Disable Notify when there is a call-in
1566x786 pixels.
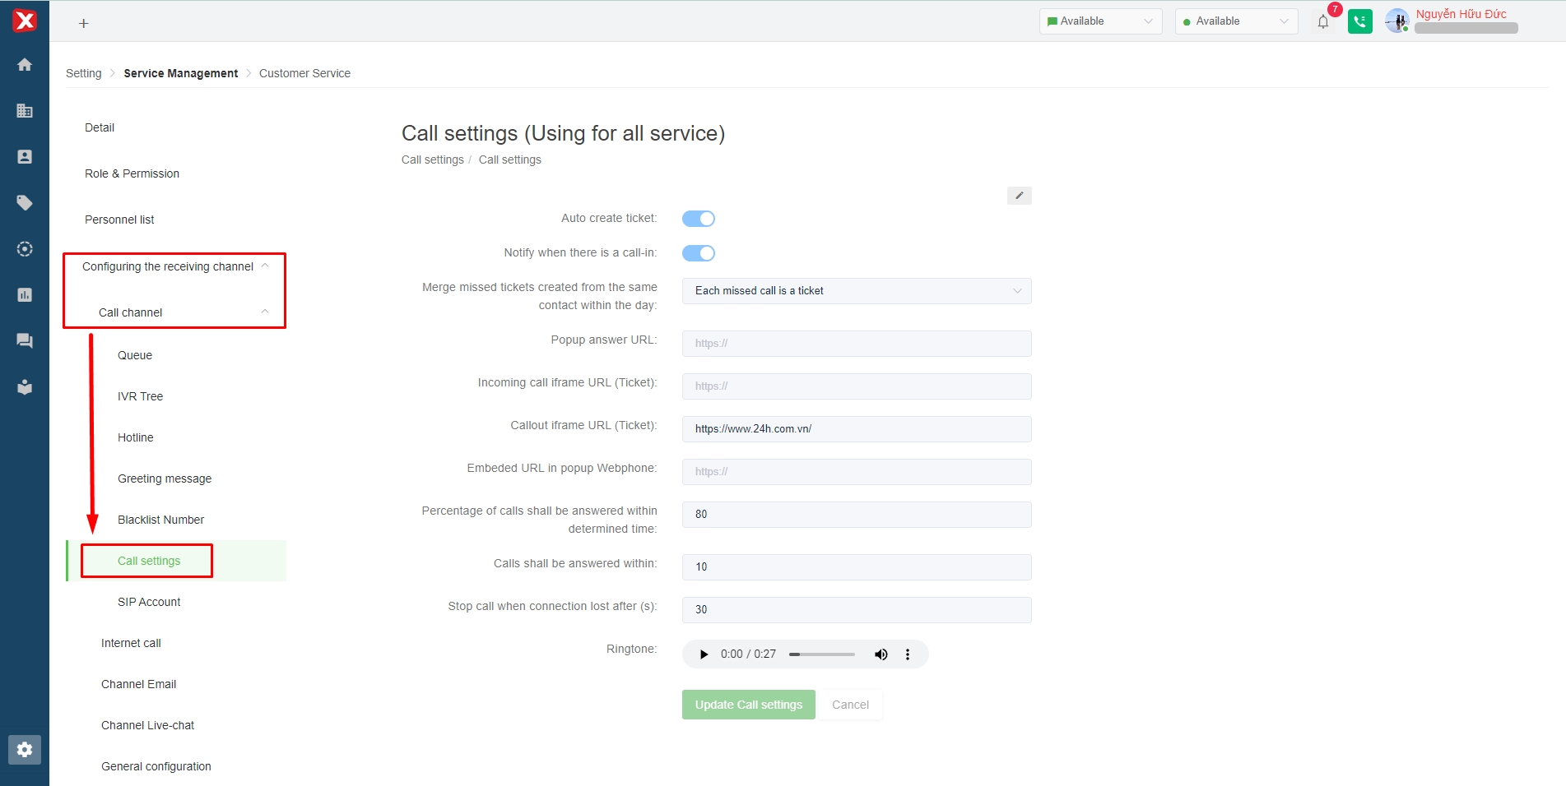click(698, 253)
